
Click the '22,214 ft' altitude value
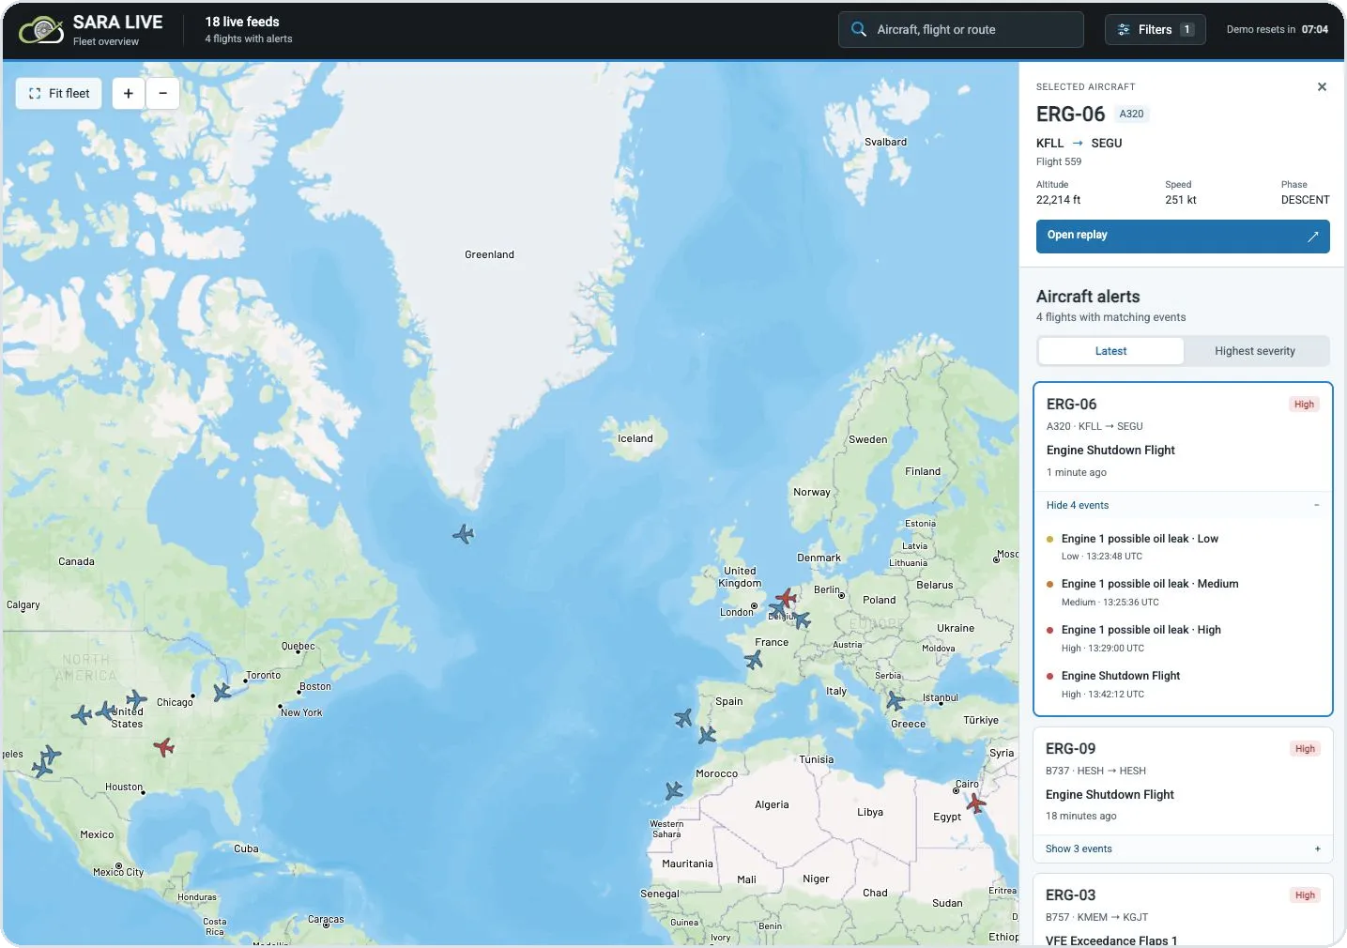(1058, 200)
